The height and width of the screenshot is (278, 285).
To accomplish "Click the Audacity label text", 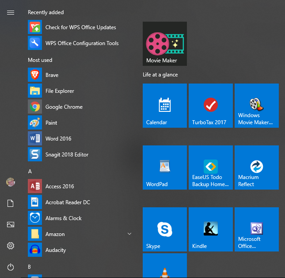I will [x=56, y=250].
